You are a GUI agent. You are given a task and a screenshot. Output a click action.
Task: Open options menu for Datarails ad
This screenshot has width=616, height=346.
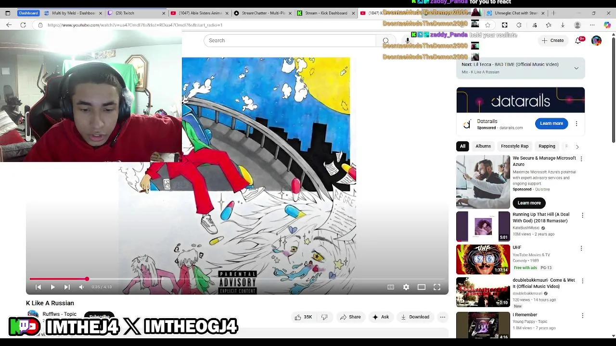pos(576,124)
